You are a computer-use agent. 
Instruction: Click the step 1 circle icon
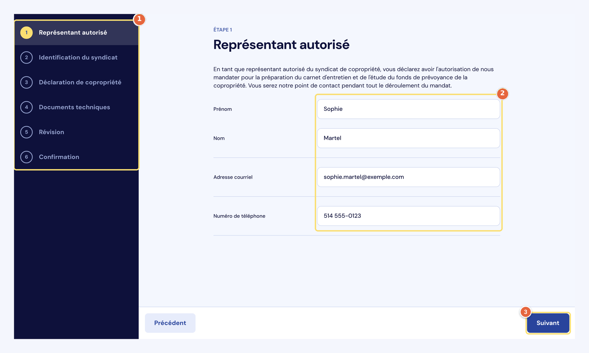pyautogui.click(x=27, y=33)
